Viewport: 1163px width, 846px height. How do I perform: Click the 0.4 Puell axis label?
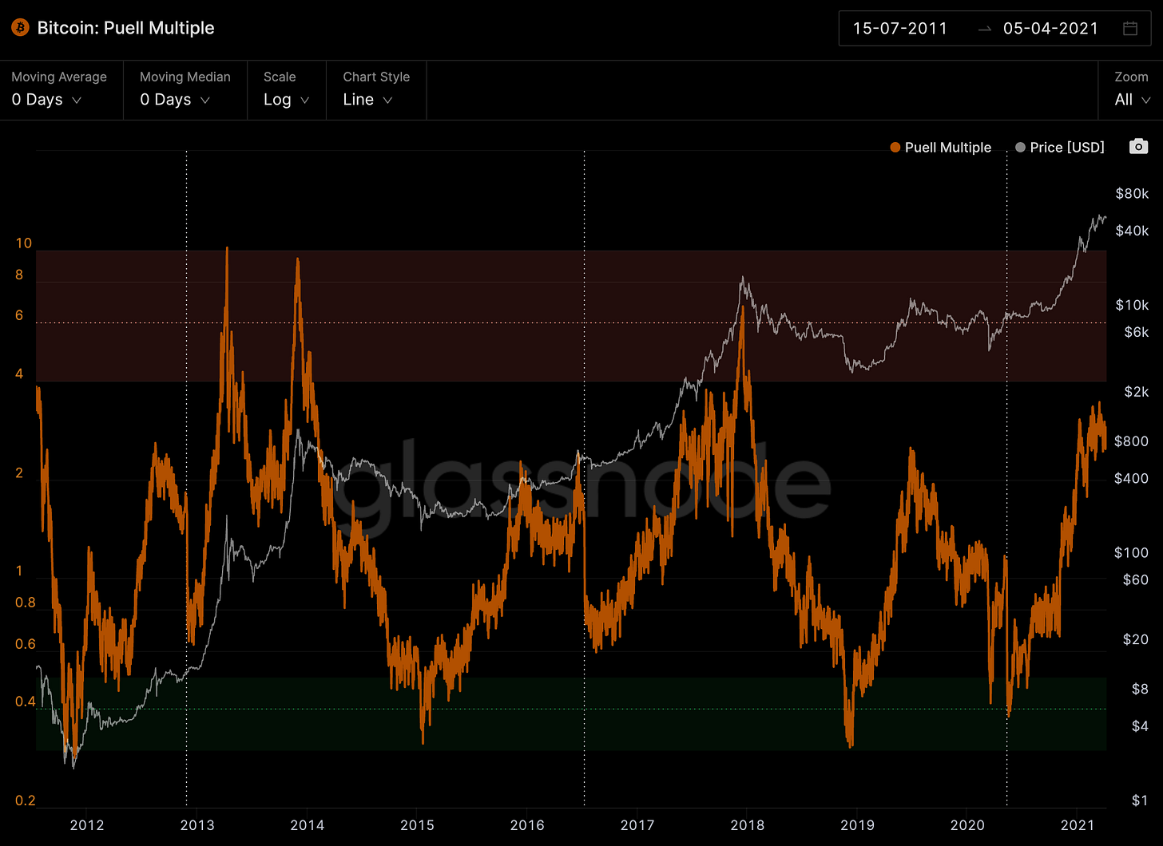pyautogui.click(x=26, y=702)
